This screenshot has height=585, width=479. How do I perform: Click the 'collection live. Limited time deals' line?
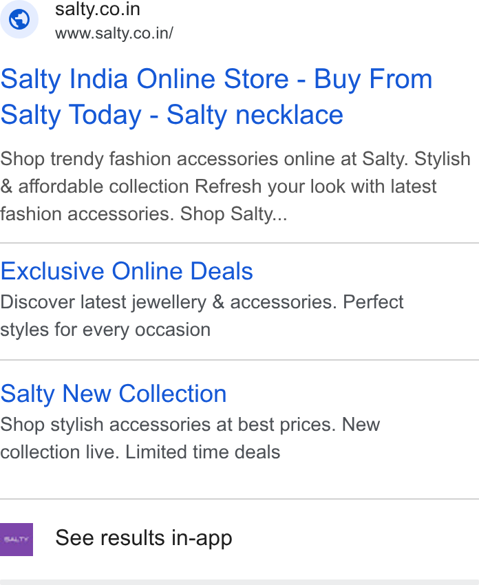click(x=140, y=452)
